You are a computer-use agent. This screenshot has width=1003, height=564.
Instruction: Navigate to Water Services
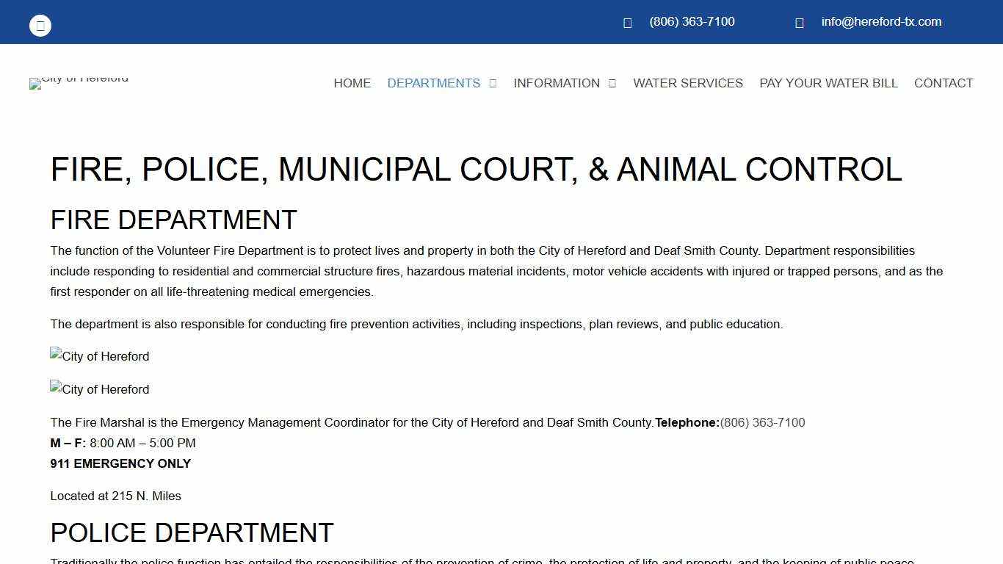(x=688, y=84)
